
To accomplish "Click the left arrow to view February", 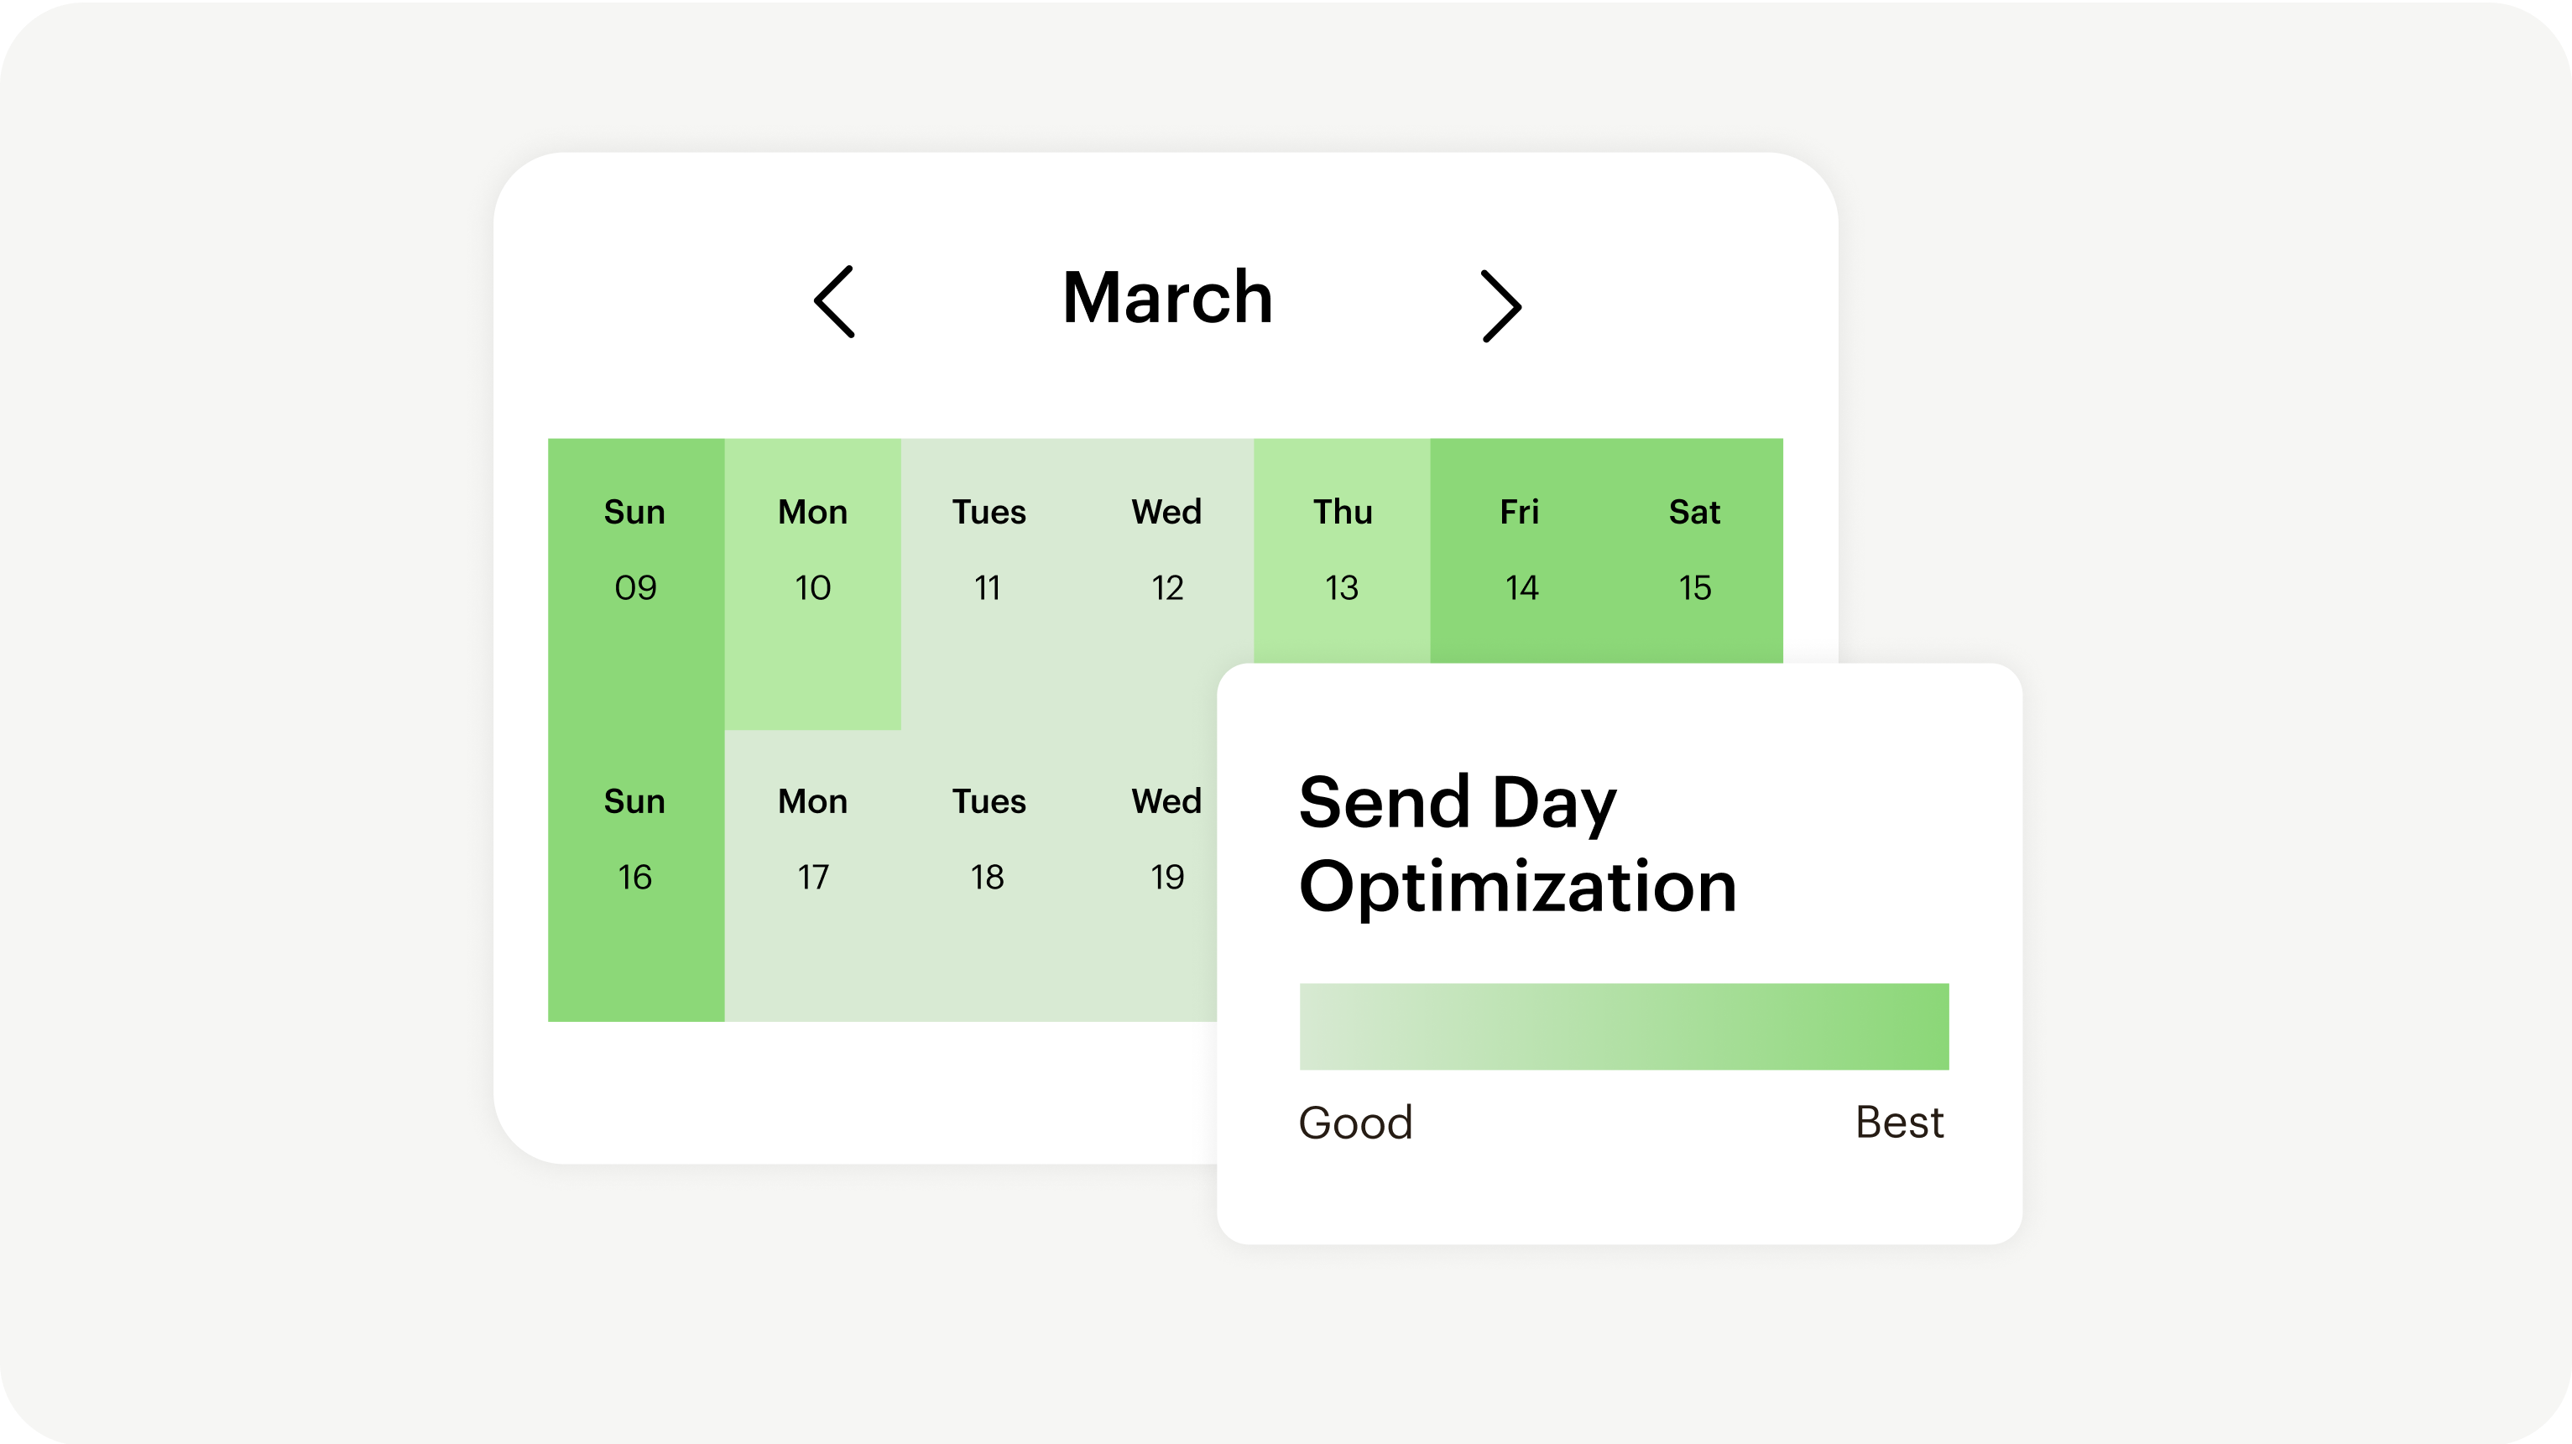I will point(837,301).
